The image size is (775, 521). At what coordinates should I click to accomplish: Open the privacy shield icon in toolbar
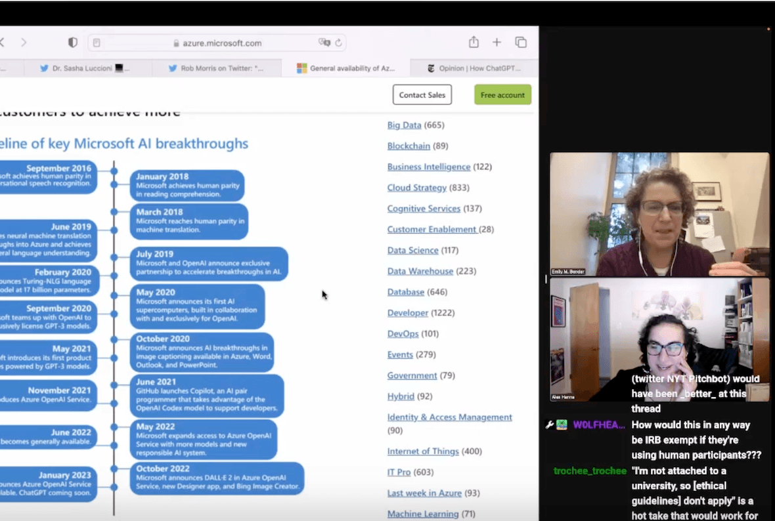pos(73,43)
